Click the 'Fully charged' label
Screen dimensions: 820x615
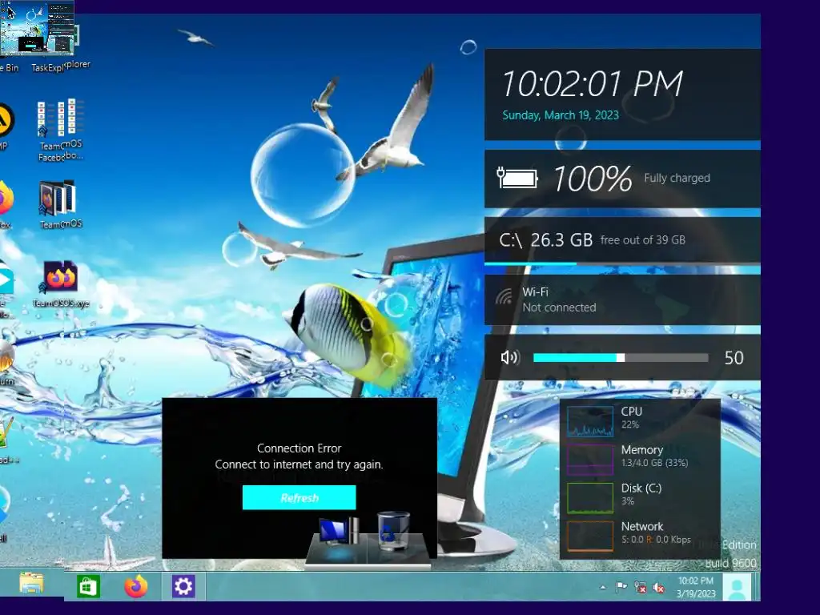[x=677, y=178]
